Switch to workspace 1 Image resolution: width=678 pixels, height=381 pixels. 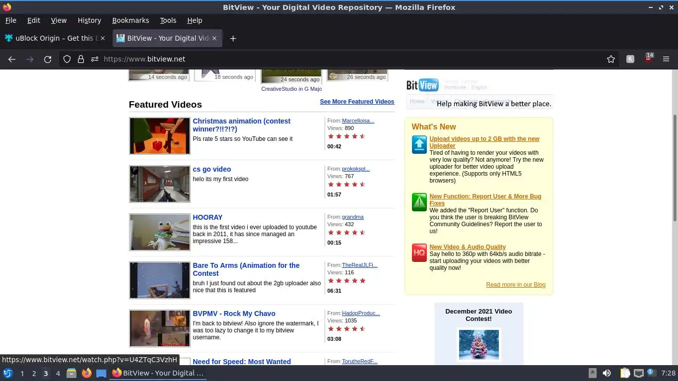click(x=22, y=374)
